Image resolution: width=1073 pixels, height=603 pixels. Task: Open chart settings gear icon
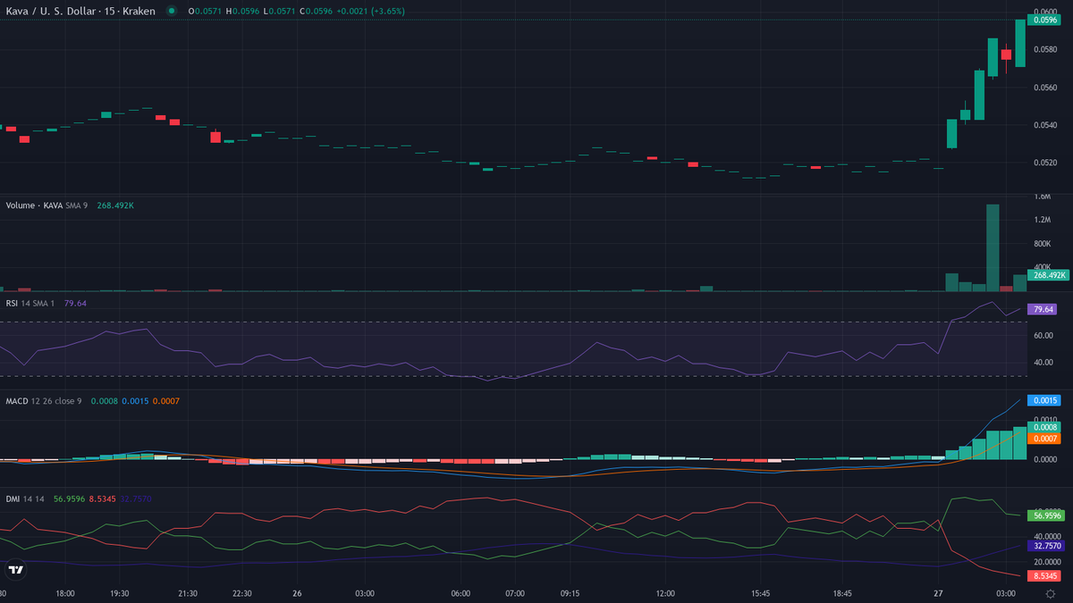pyautogui.click(x=1050, y=593)
